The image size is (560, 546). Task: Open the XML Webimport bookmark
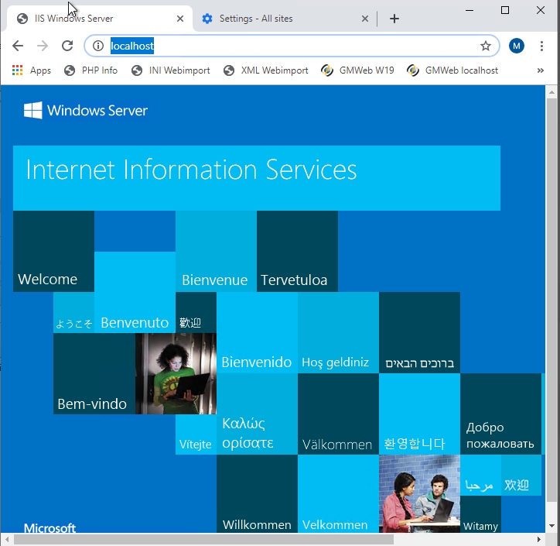tap(265, 70)
